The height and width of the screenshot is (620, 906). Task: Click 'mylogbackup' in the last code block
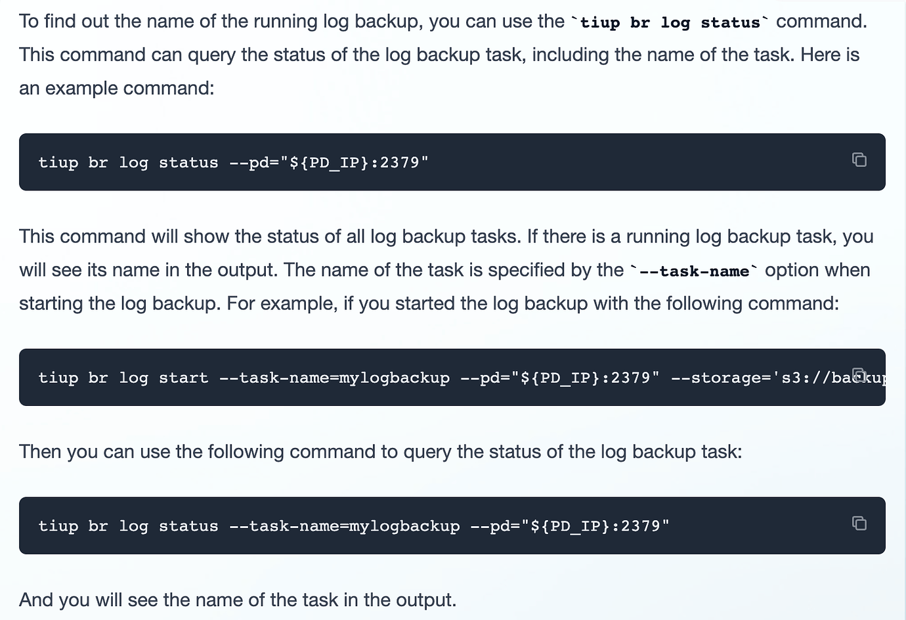click(x=404, y=527)
